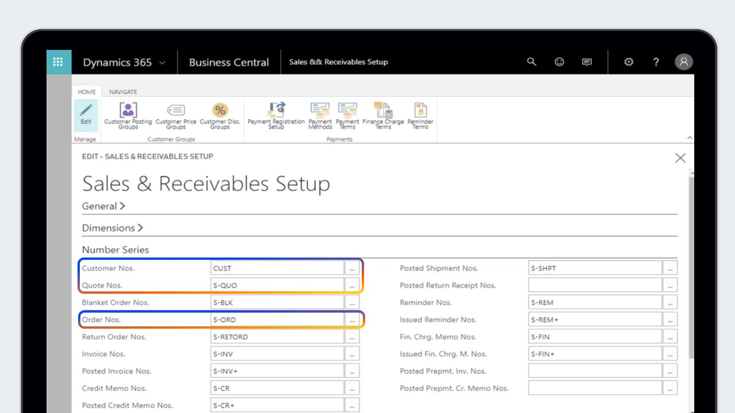Open lookup for Return Order Nos.

352,337
